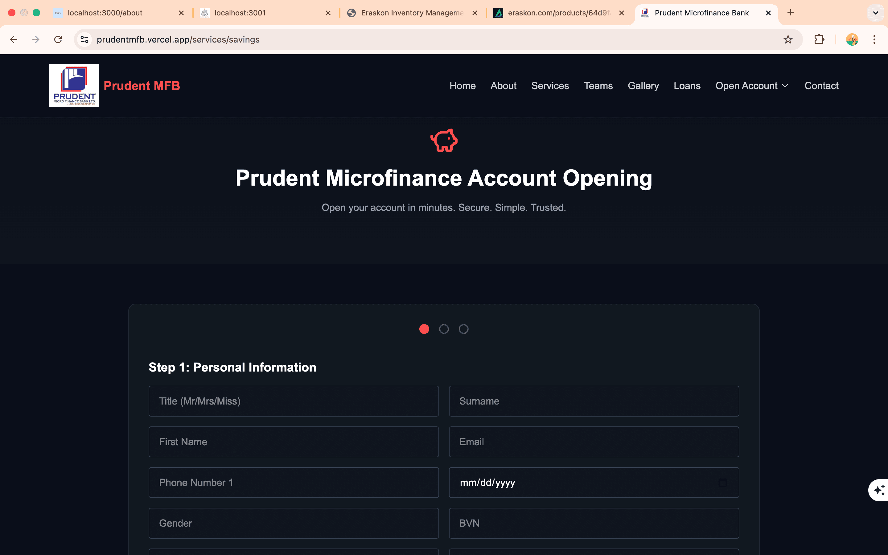Open the calendar picker in the date field
888x555 pixels.
click(x=722, y=482)
